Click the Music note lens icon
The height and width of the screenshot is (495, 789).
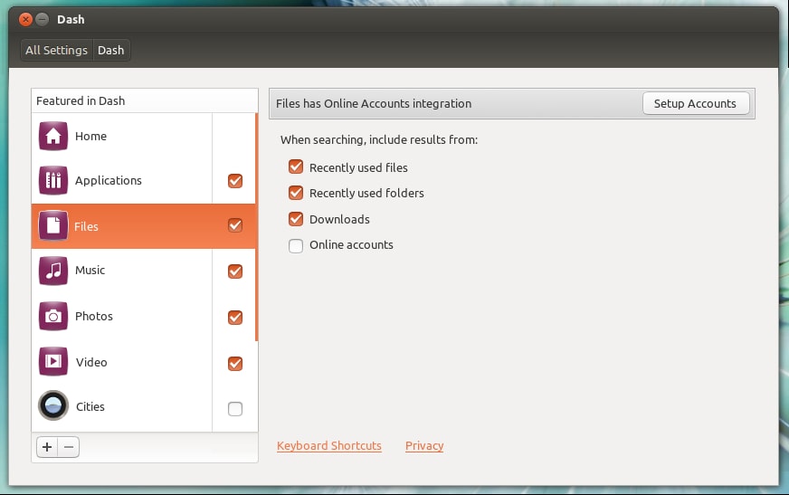coord(52,271)
